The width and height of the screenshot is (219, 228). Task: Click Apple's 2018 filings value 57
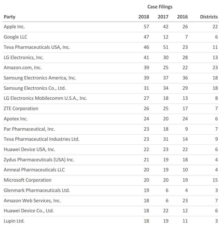pyautogui.click(x=146, y=27)
